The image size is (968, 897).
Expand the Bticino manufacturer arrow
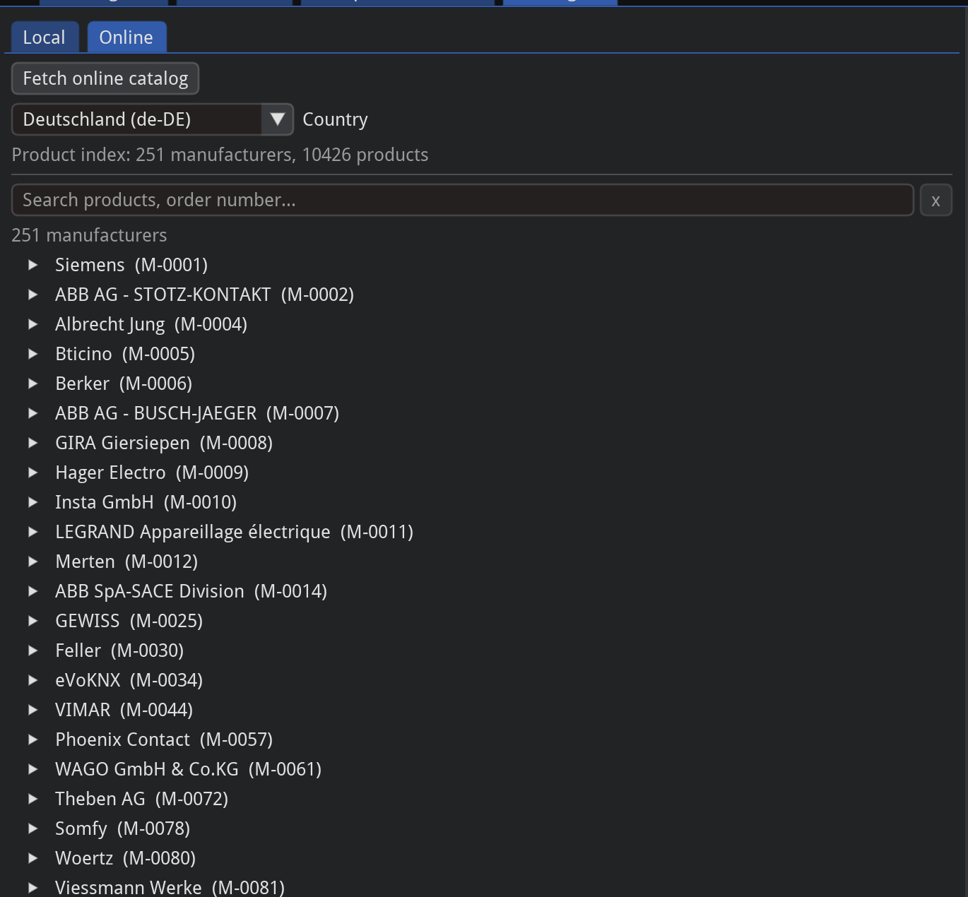point(33,354)
